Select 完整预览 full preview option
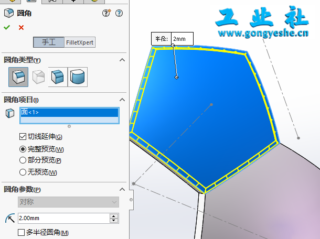Viewport: 320px width, 239px height. [x=23, y=149]
